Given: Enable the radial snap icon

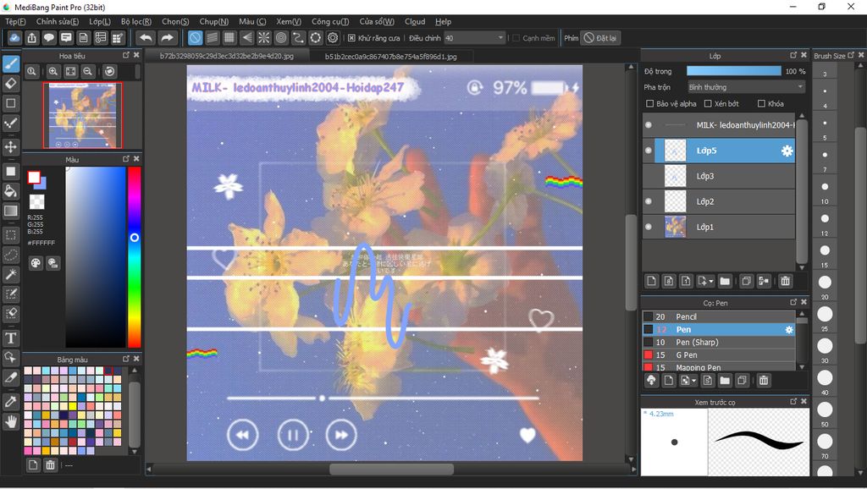Looking at the screenshot, I should 264,37.
